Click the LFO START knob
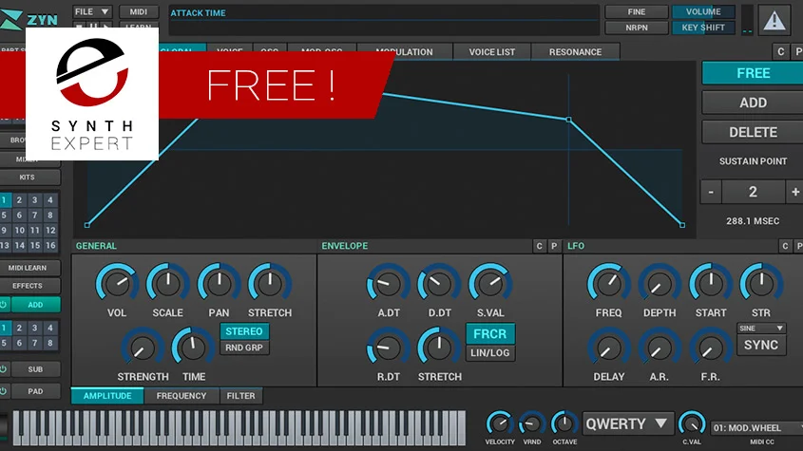This screenshot has height=451, width=803. tap(710, 283)
